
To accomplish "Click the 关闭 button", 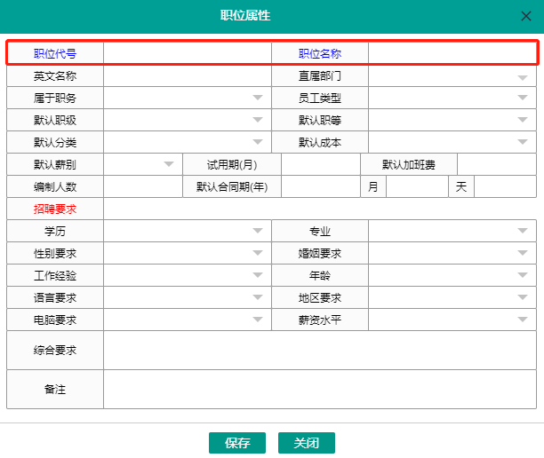I will click(x=306, y=443).
